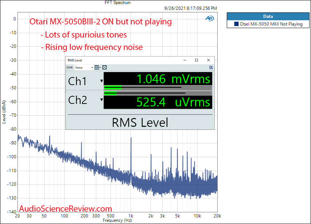This screenshot has width=311, height=224.
Task: Click the large RMS Level caption
Action: pos(140,123)
